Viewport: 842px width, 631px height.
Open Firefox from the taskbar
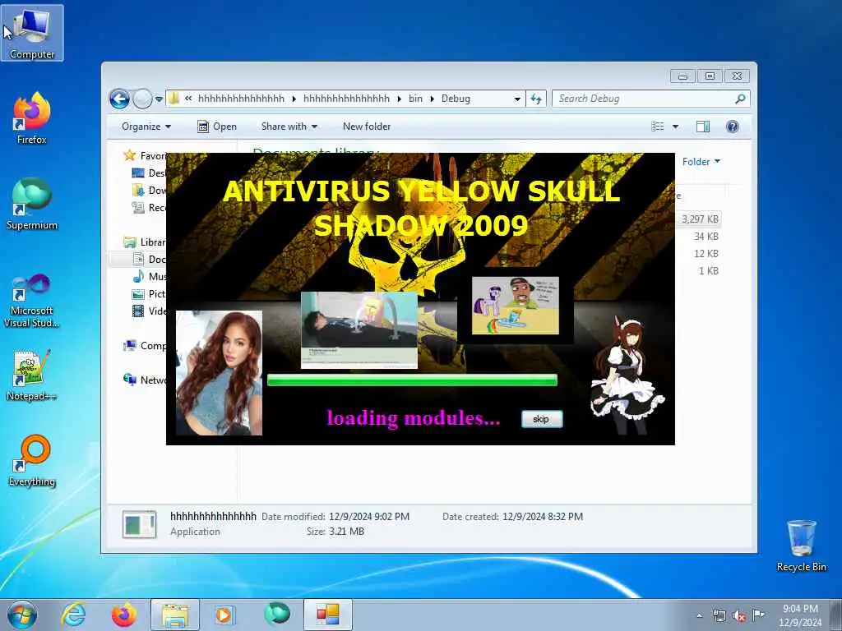click(124, 615)
